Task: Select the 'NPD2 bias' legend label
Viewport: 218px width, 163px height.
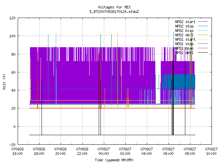Action: coord(184,31)
